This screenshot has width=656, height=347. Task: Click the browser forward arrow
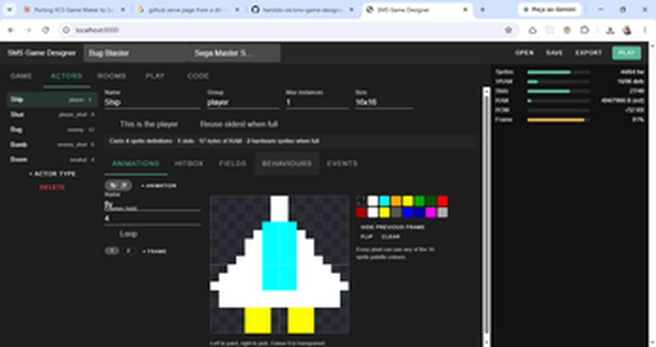click(x=28, y=30)
